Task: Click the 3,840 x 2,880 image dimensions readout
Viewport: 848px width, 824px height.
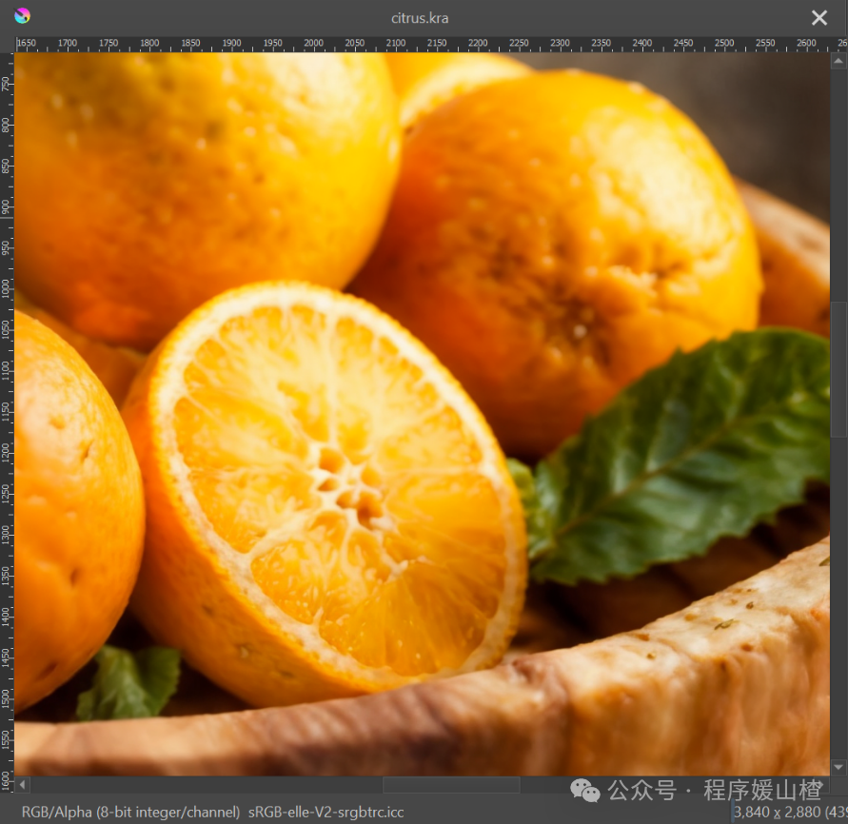Action: click(790, 812)
